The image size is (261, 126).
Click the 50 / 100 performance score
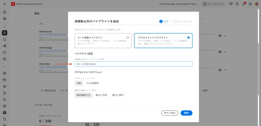(92, 124)
